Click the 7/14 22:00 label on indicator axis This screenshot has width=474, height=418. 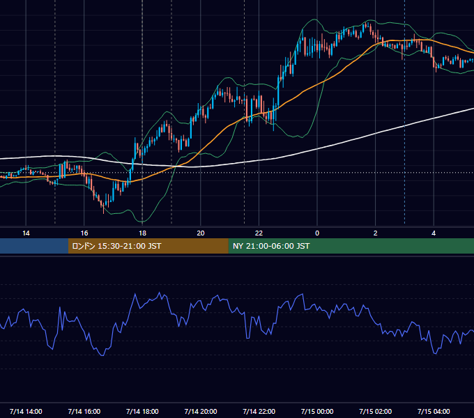click(259, 411)
